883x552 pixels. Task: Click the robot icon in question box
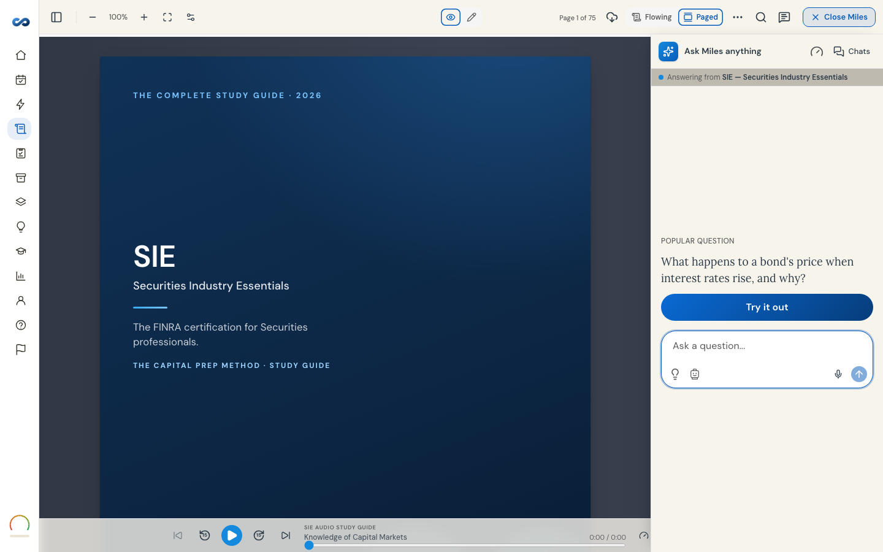click(x=695, y=374)
